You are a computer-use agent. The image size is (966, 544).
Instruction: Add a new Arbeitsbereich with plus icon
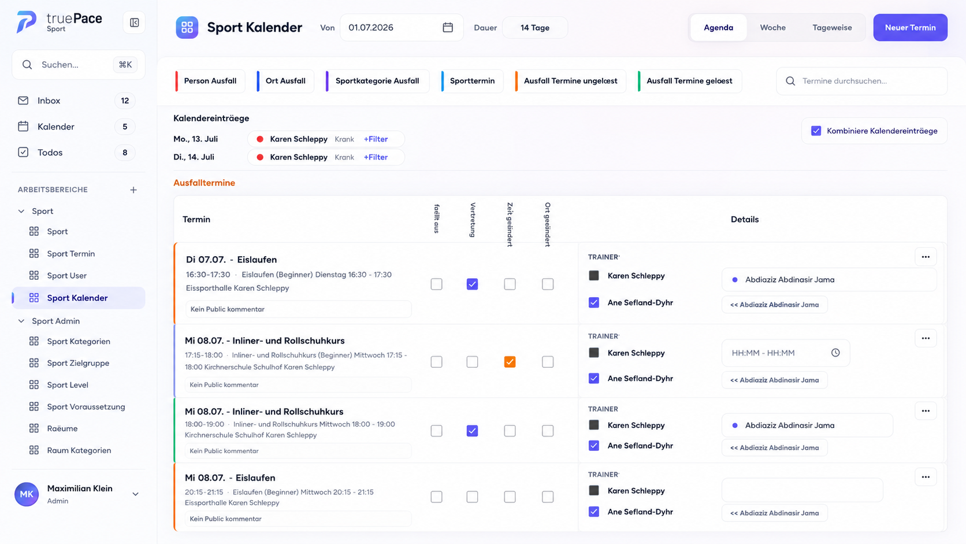tap(133, 190)
